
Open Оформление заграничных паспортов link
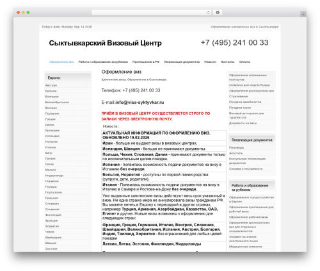tap(248, 78)
